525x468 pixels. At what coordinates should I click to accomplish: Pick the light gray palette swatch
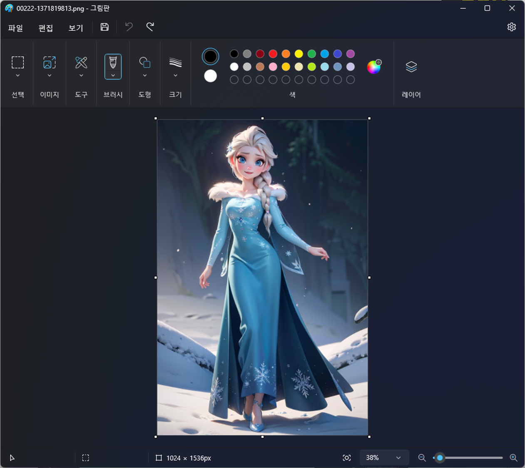[x=247, y=67]
